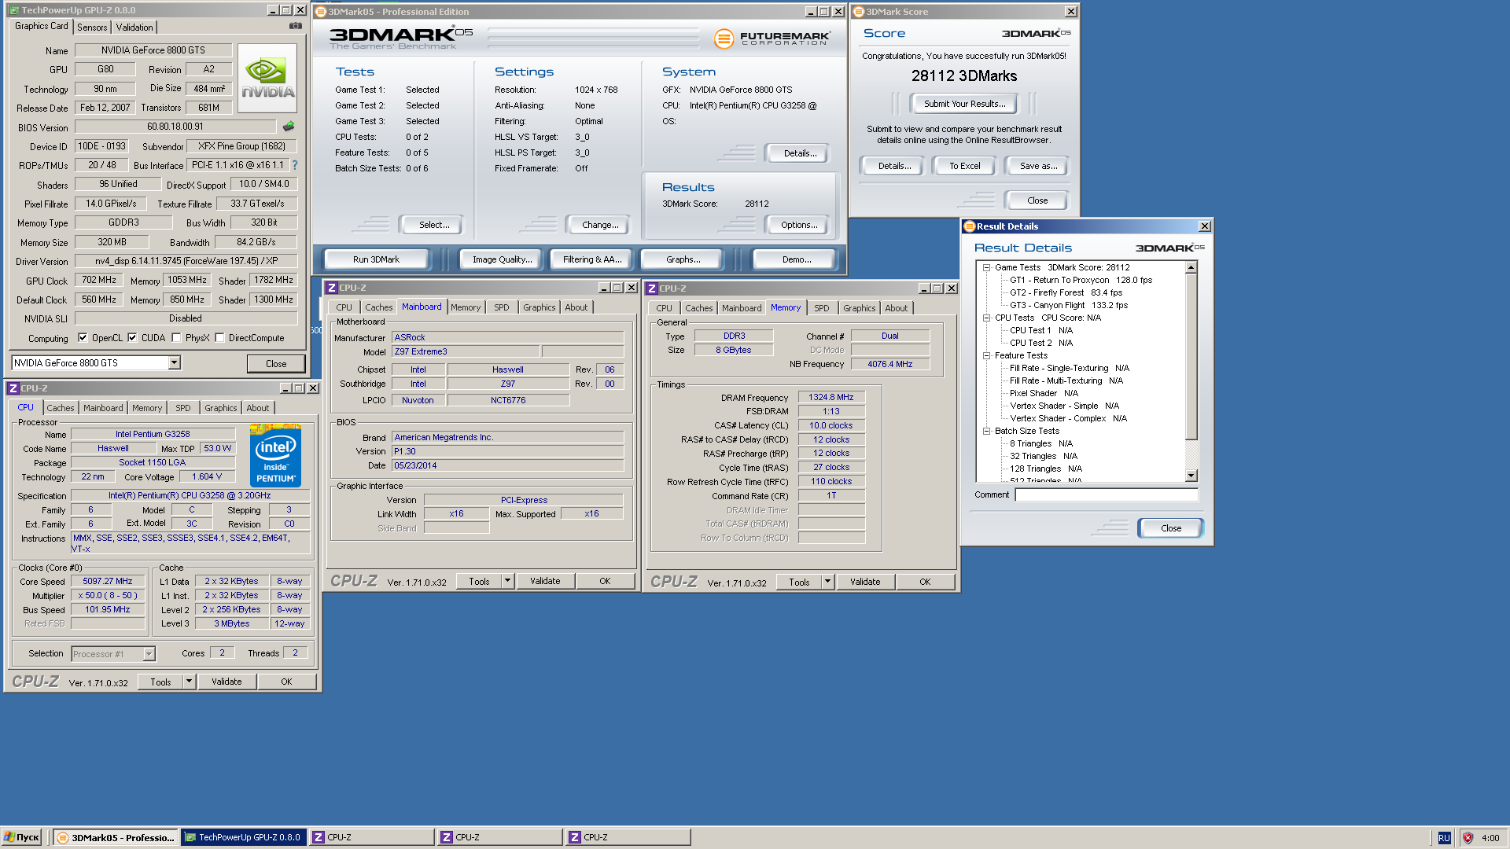Click the Close button in GPU-Z

[276, 363]
